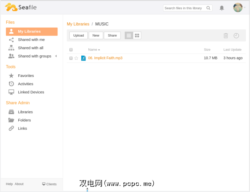Click the notifications bell icon

click(222, 8)
